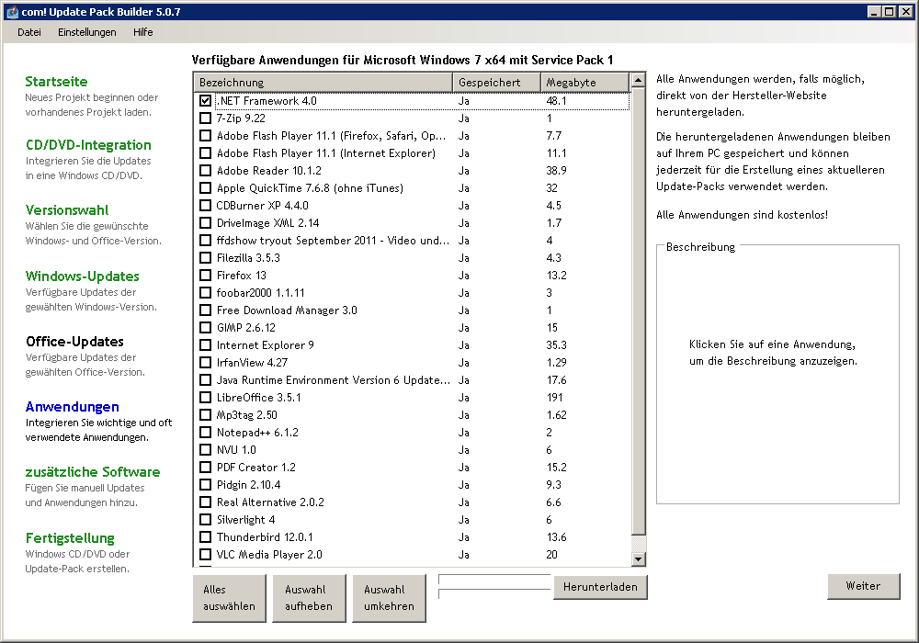The height and width of the screenshot is (643, 919).
Task: Select the IrfanView 4.27 entry
Action: [x=252, y=363]
